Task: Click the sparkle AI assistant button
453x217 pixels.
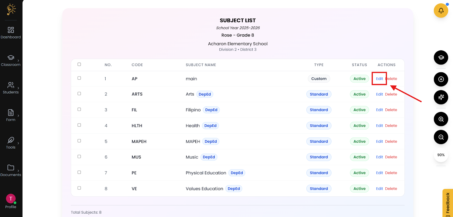Action: pos(441,97)
